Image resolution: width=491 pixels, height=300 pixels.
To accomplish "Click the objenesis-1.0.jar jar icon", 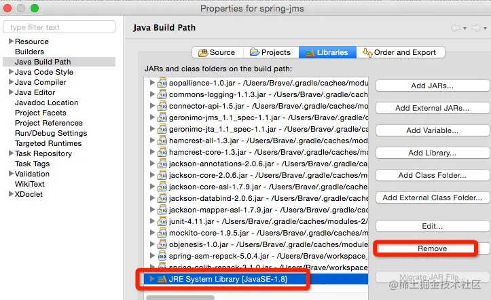I will tap(162, 244).
